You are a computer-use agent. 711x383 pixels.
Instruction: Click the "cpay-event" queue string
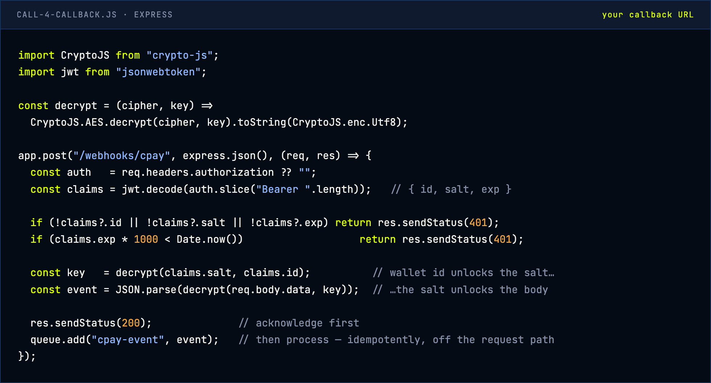[x=128, y=340]
